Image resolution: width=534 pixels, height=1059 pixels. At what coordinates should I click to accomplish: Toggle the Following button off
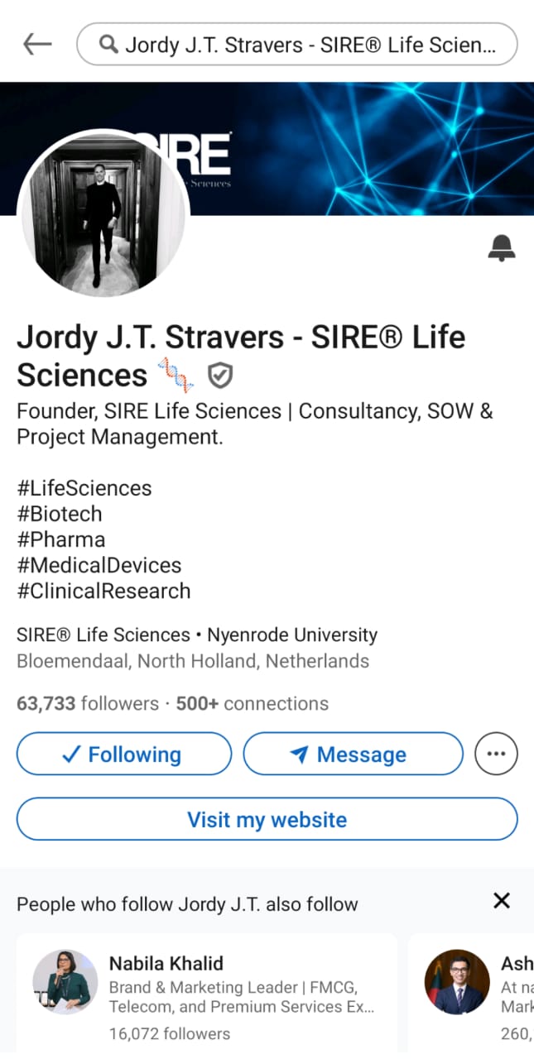[x=124, y=754]
